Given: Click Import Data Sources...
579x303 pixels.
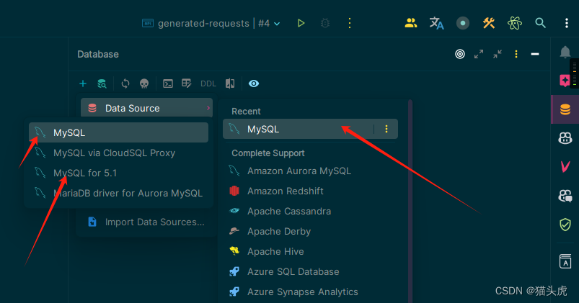Looking at the screenshot, I should pyautogui.click(x=146, y=222).
